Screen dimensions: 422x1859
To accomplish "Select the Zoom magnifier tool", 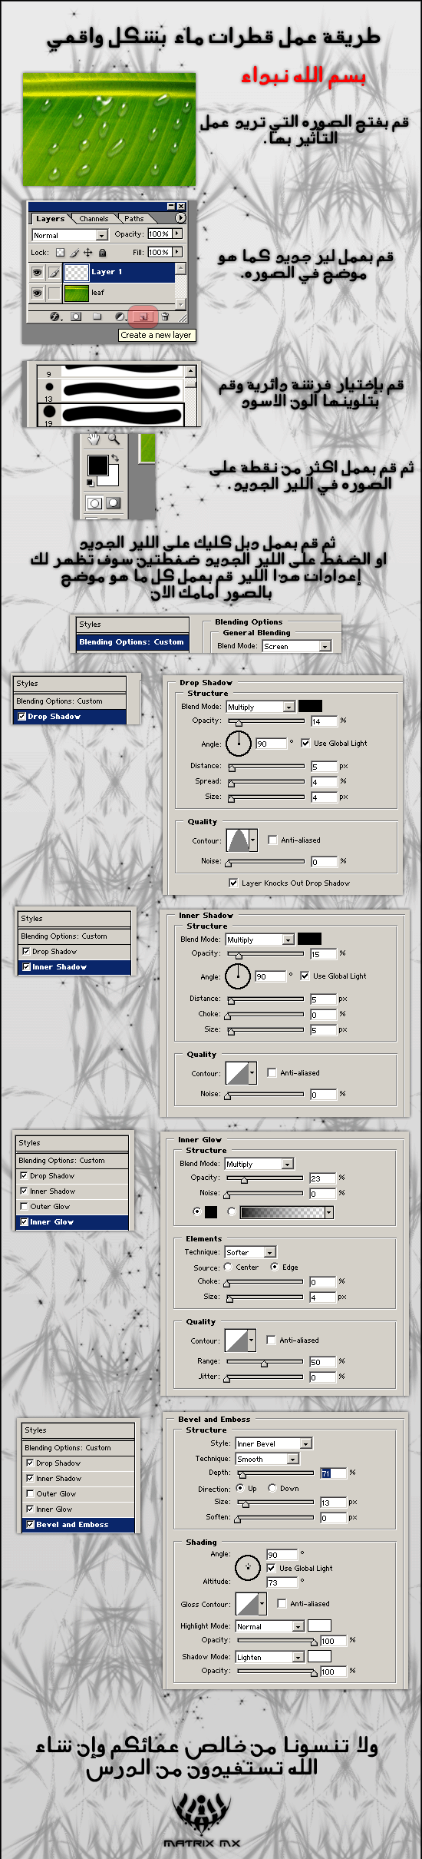I will click(x=114, y=439).
